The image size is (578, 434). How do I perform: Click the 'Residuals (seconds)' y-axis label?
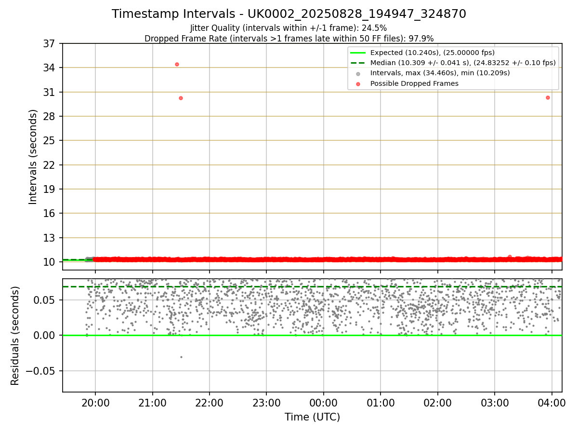click(15, 336)
